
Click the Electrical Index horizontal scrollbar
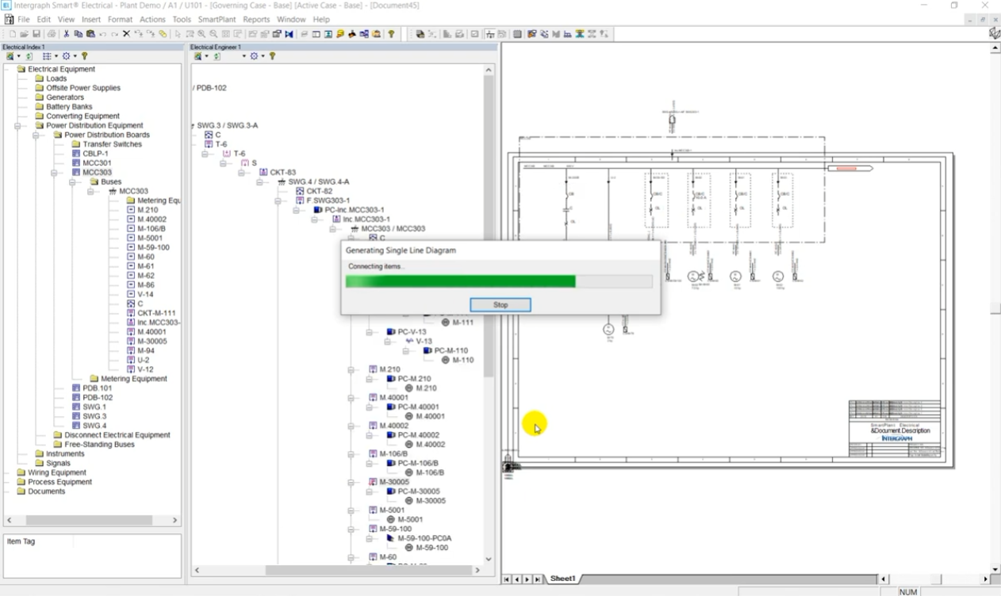90,520
